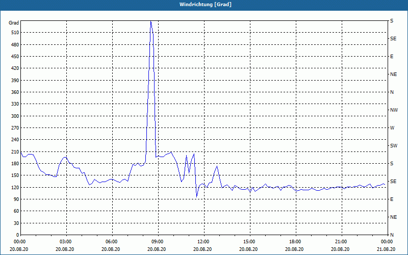The width and height of the screenshot is (408, 255).
Task: Click the 03:00 time label
Action: pyautogui.click(x=66, y=241)
